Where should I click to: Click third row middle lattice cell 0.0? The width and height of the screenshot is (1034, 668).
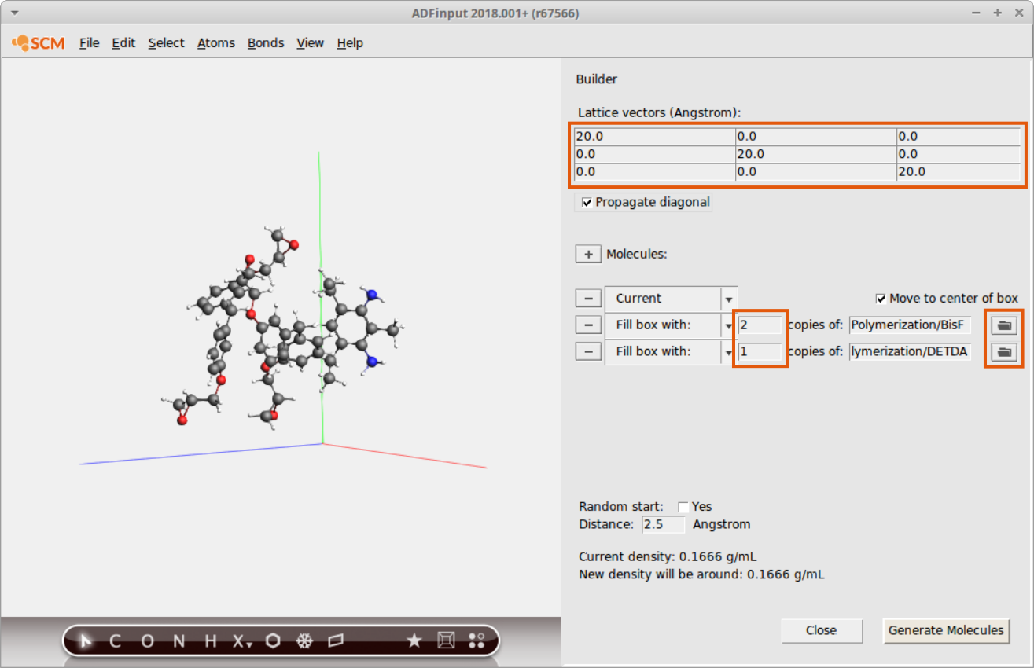tap(815, 172)
